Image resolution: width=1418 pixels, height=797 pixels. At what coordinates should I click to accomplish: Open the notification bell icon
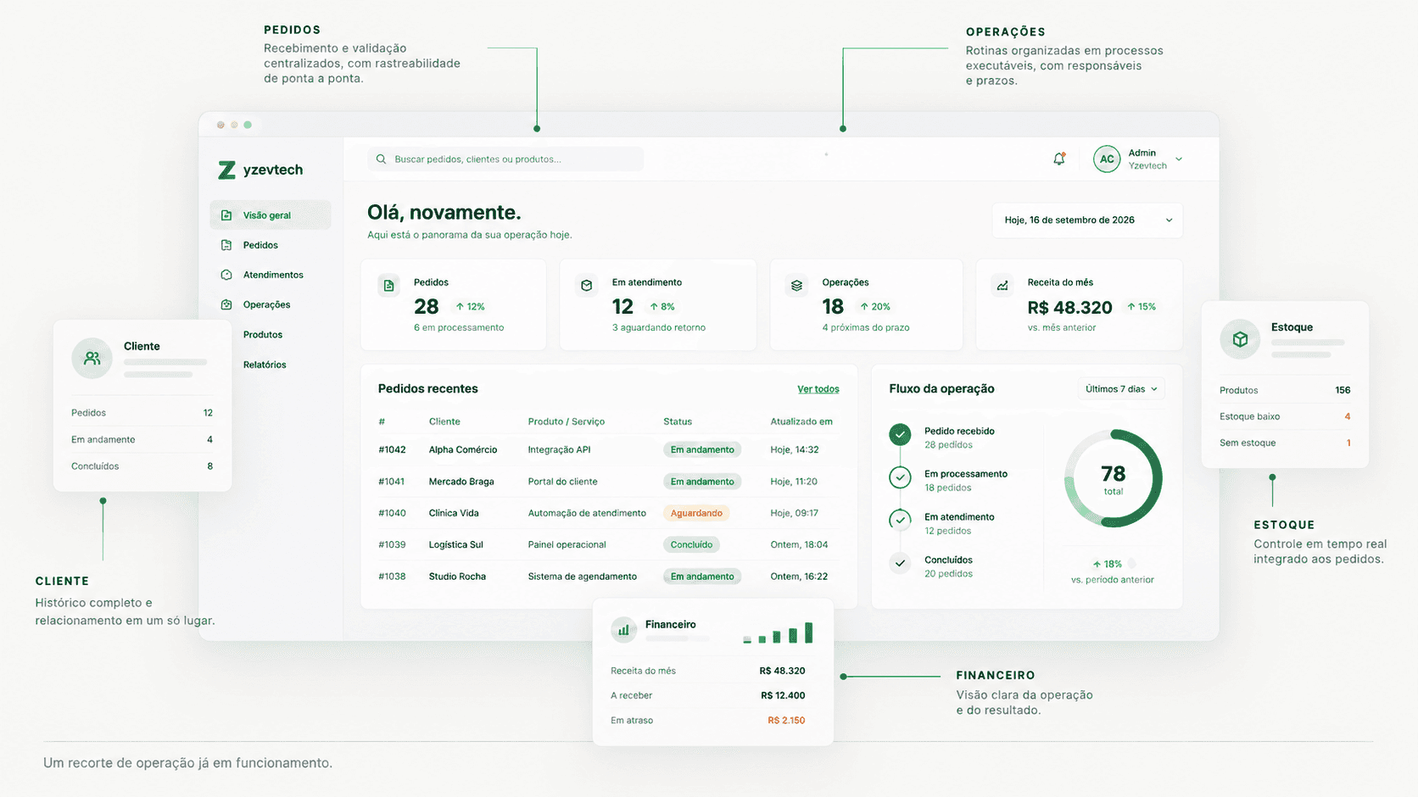click(1059, 159)
